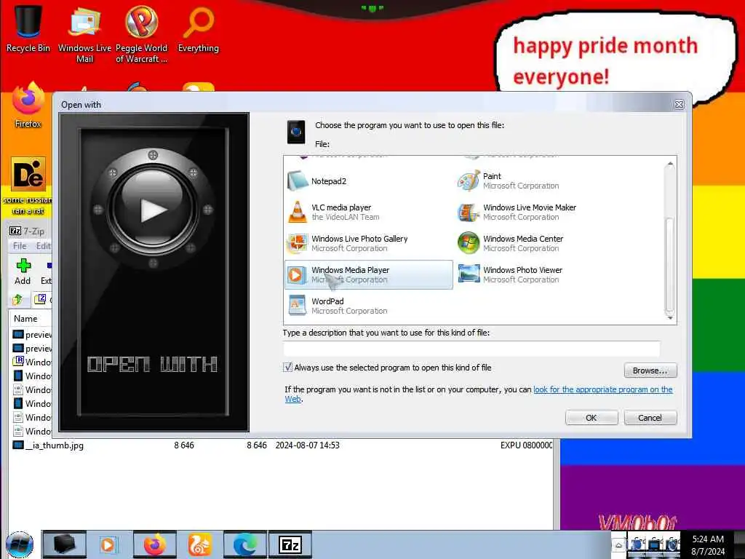Click the 2024-08-07 14:53 modified date
This screenshot has height=559, width=745.
[x=308, y=445]
